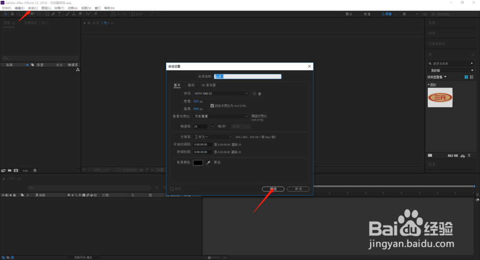Click the save preset icon beside trash

pos(254,94)
